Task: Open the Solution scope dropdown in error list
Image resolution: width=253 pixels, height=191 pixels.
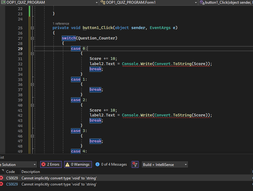Action: pos(18,164)
